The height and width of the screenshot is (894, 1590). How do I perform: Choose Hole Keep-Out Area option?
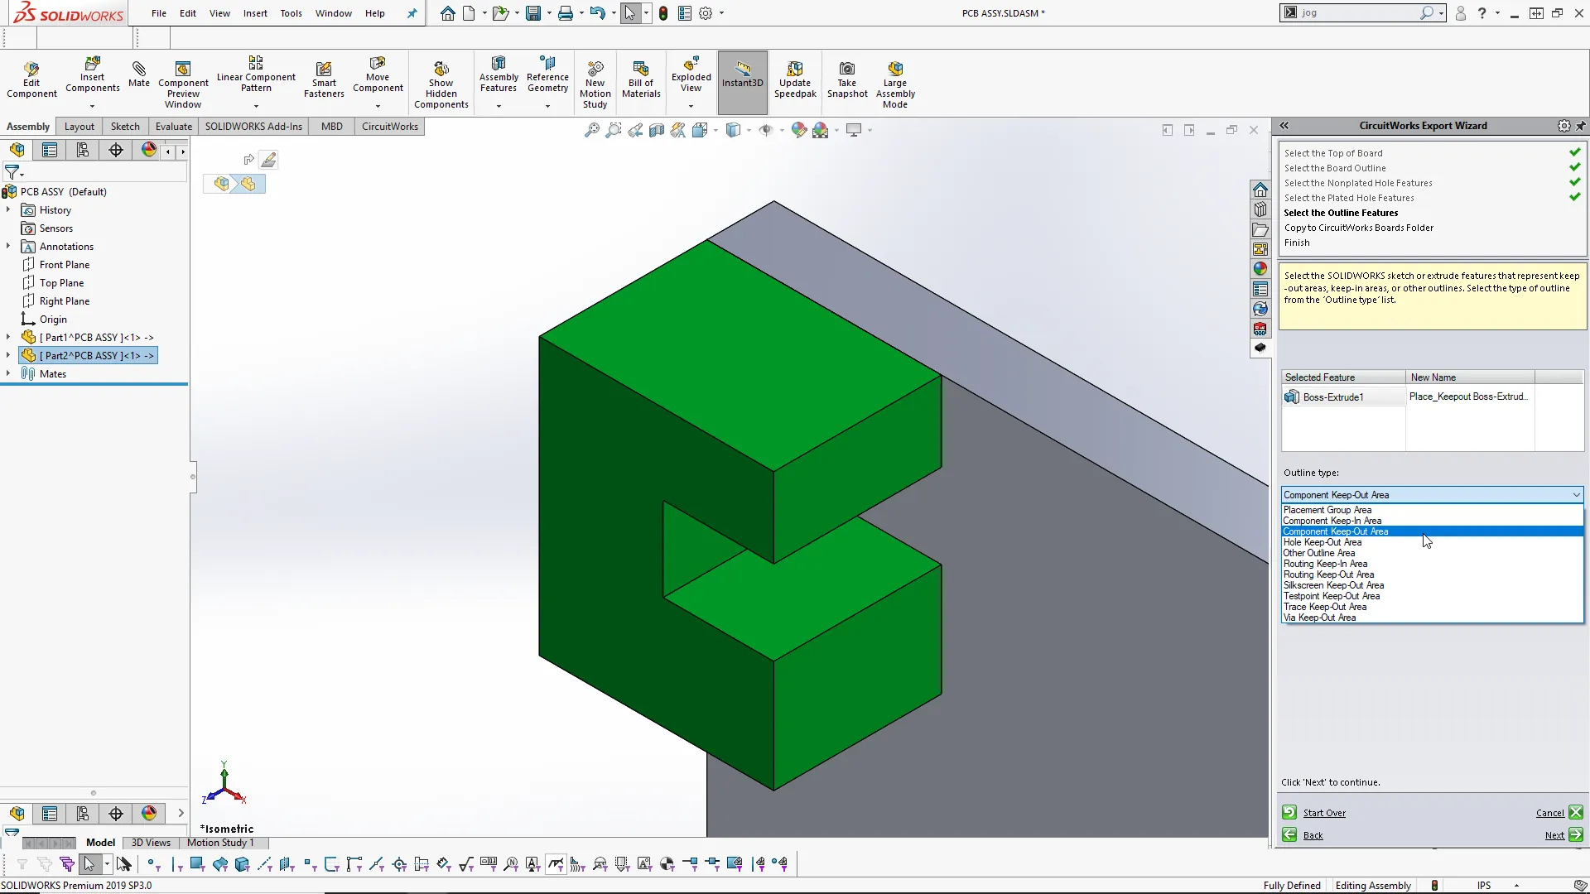click(x=1322, y=542)
